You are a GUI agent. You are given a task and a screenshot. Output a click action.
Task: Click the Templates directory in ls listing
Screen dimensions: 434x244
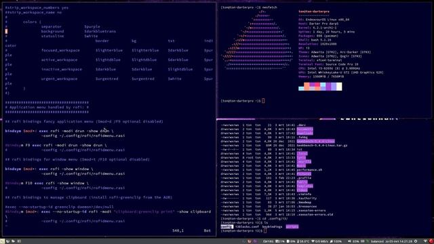point(304,186)
